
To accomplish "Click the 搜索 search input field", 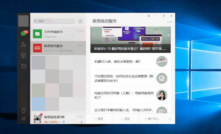I will click(x=54, y=21).
